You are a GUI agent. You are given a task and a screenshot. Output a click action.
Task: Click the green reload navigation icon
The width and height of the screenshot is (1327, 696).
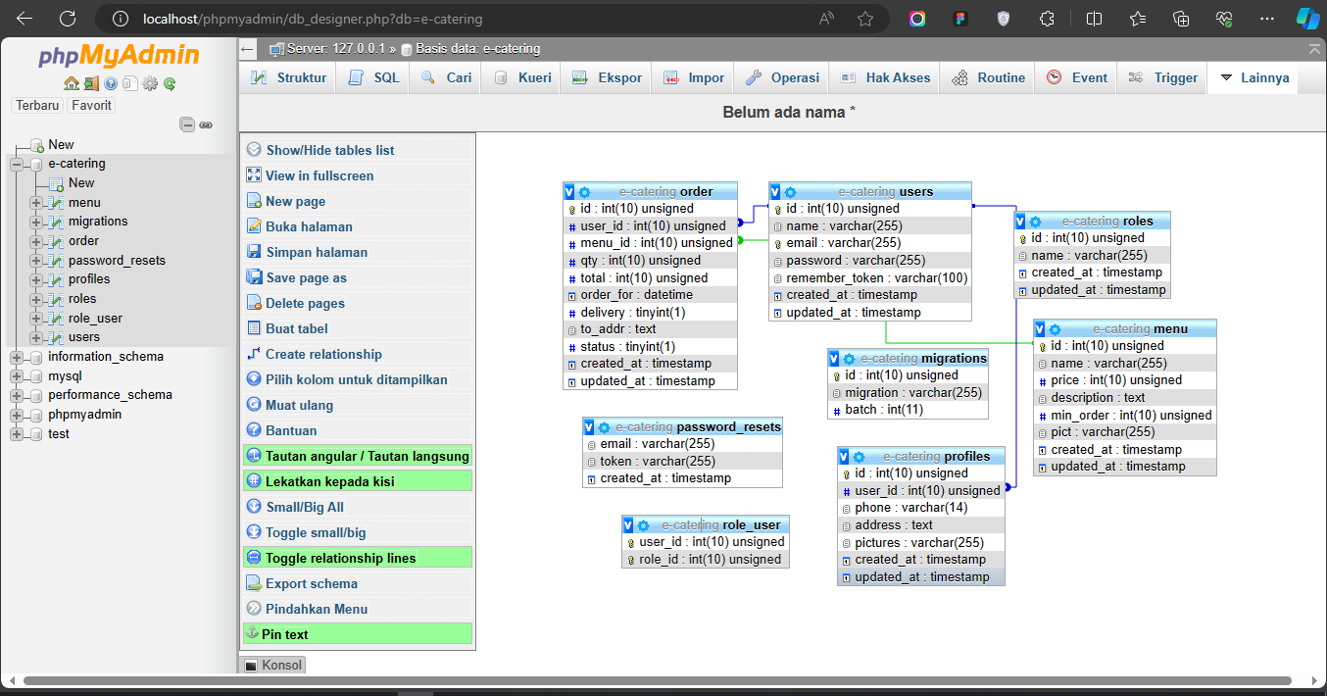point(170,83)
